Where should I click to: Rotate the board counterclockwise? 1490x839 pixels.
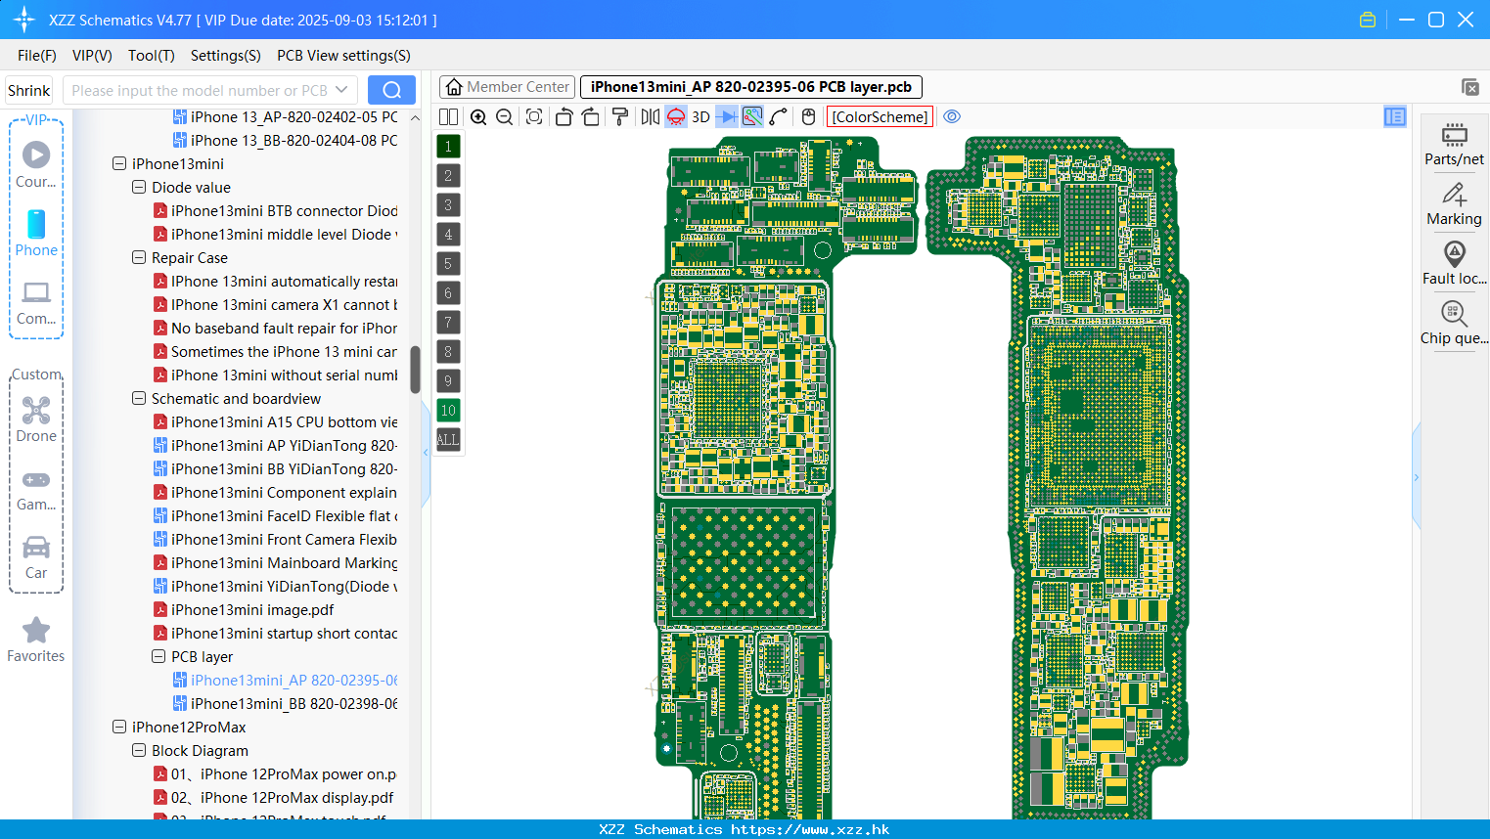(564, 117)
